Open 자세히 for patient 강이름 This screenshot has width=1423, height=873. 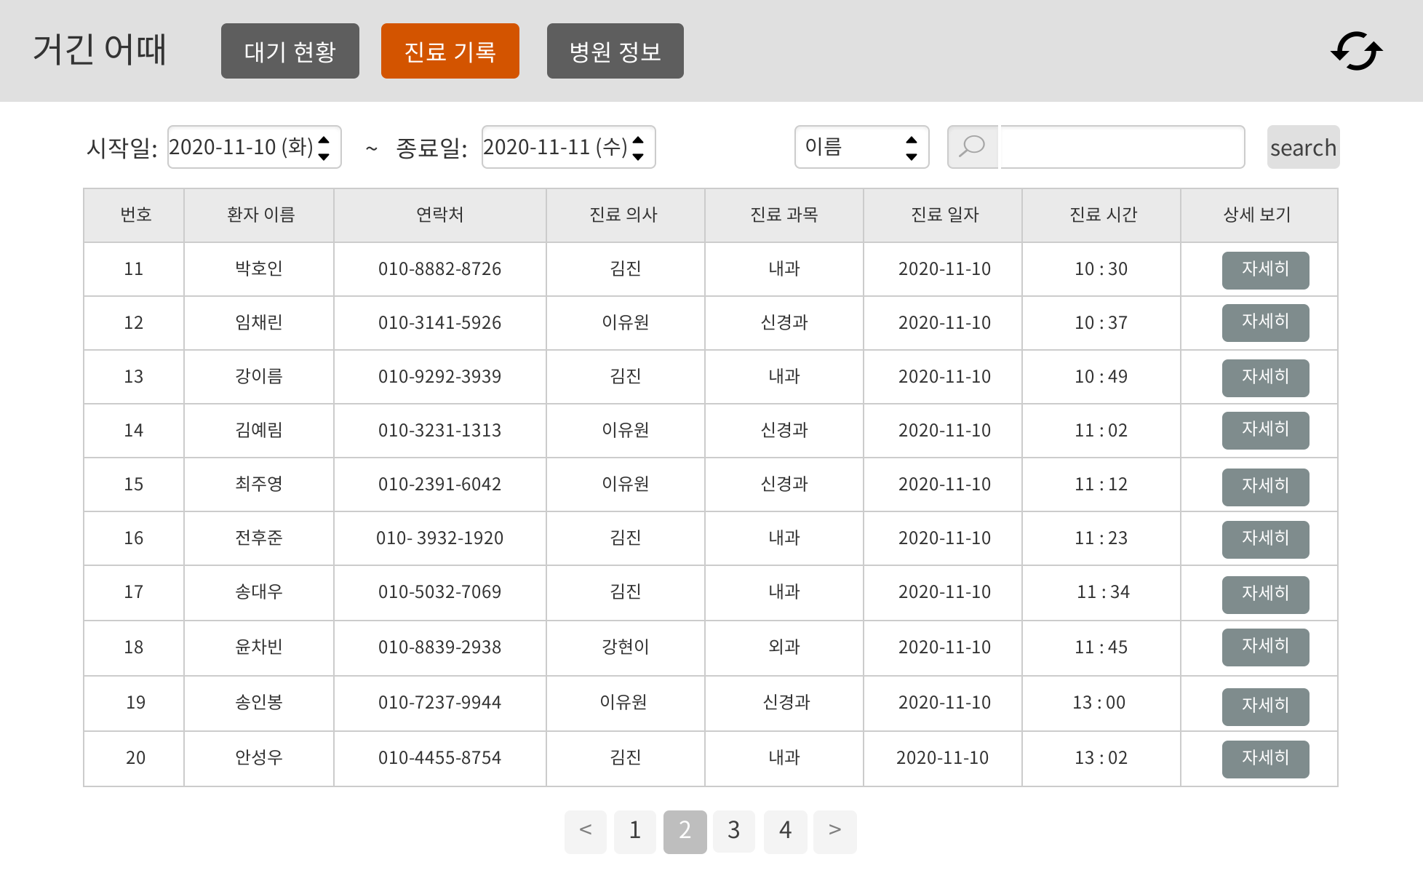click(1265, 378)
